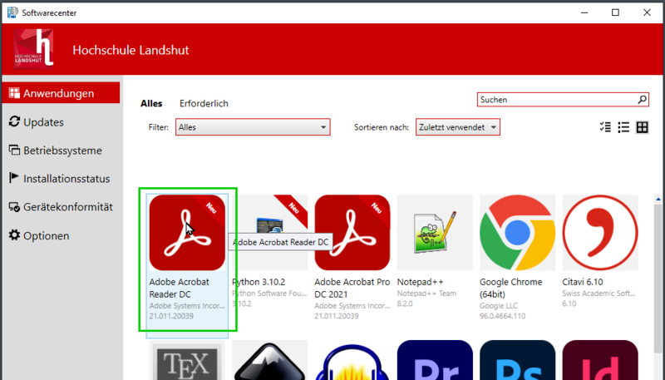Click the search magnifier icon
Viewport: 665px width, 380px height.
point(642,100)
